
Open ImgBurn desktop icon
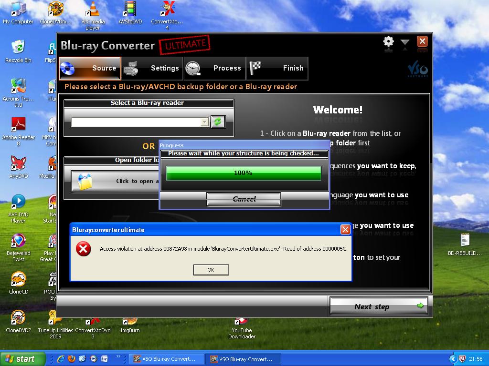(130, 325)
